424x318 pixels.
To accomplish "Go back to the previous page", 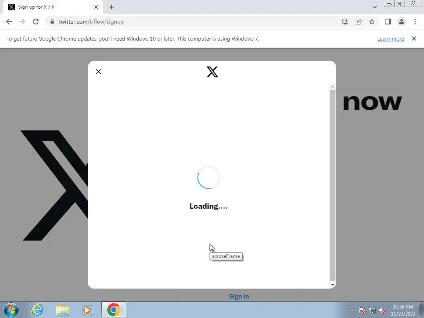I will [x=9, y=22].
